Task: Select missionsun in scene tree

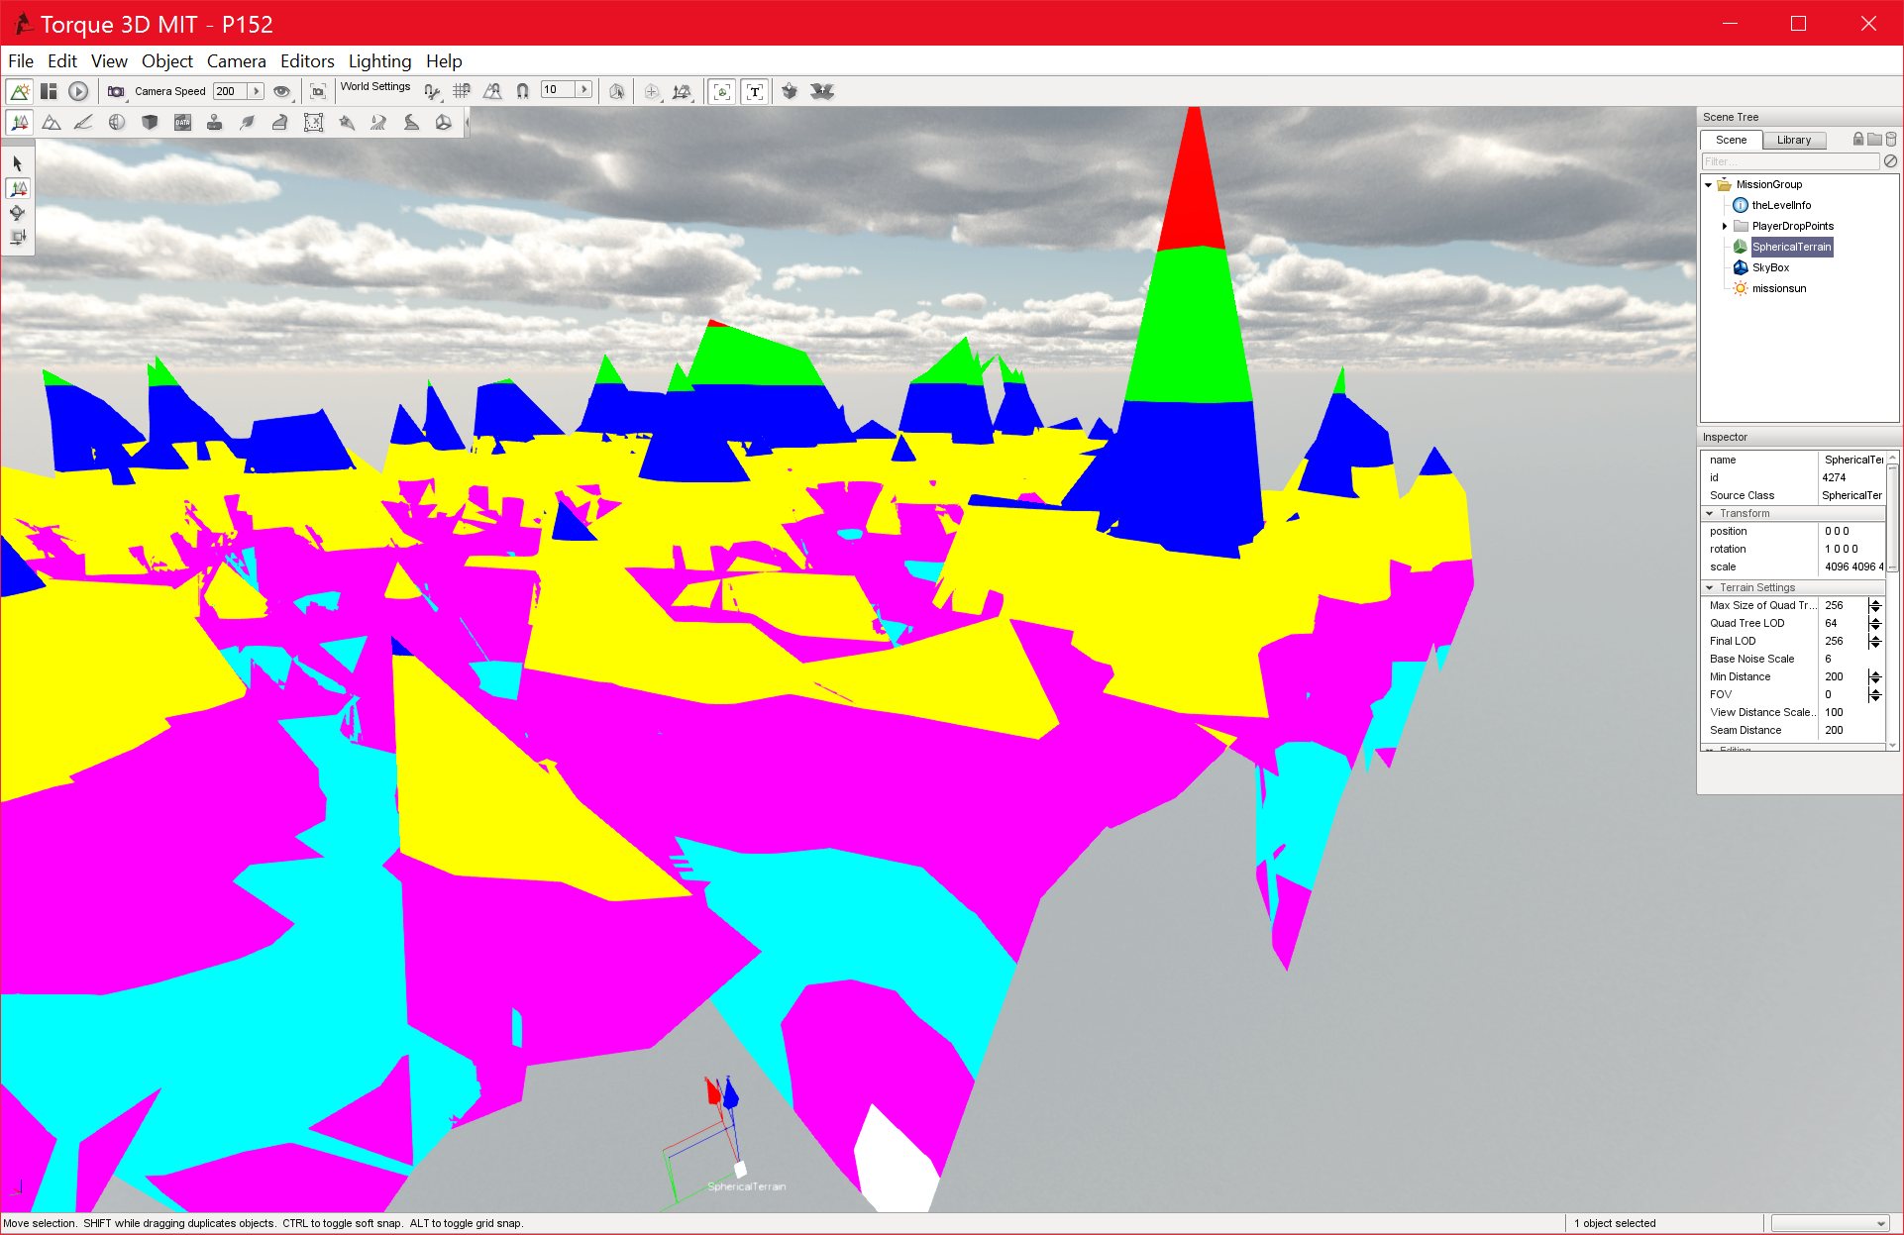Action: [x=1778, y=289]
